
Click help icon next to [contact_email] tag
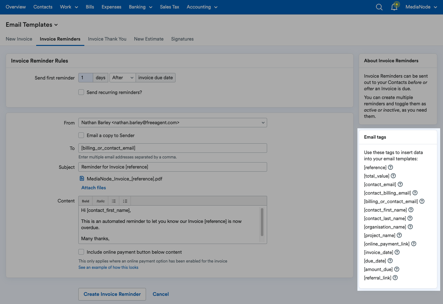[400, 184]
